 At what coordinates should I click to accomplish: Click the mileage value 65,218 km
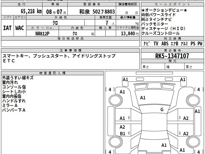coord(31,11)
